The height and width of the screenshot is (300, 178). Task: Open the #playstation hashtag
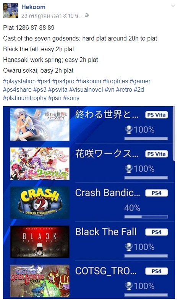tap(19, 81)
